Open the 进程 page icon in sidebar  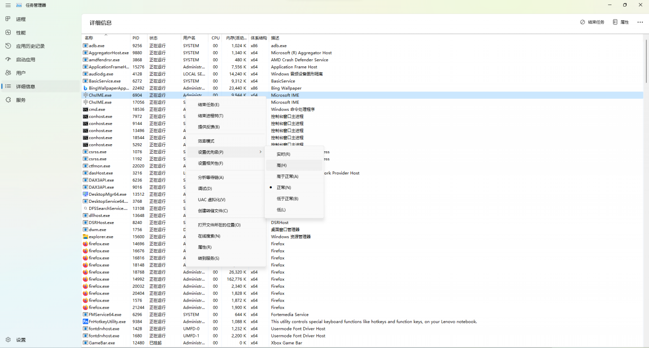[8, 19]
